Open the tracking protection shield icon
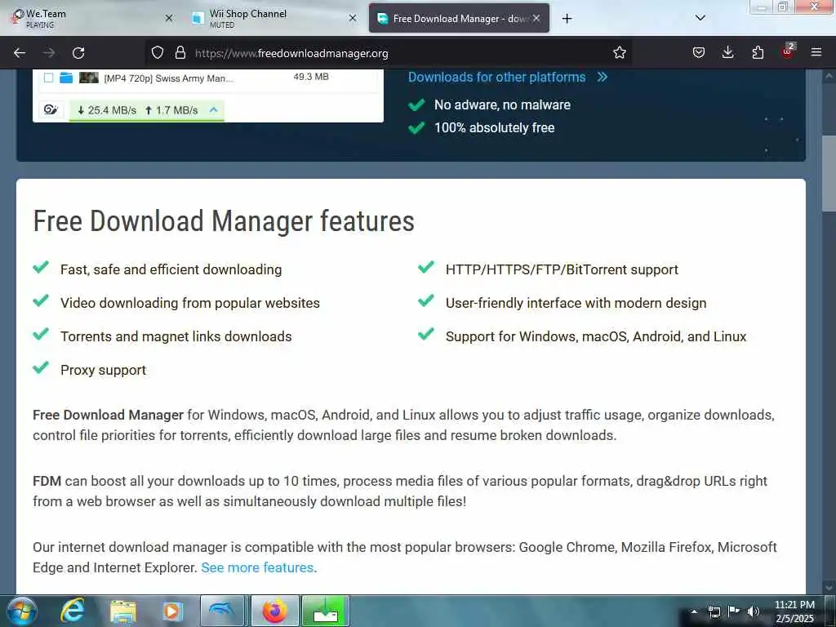The image size is (836, 627). 158,52
